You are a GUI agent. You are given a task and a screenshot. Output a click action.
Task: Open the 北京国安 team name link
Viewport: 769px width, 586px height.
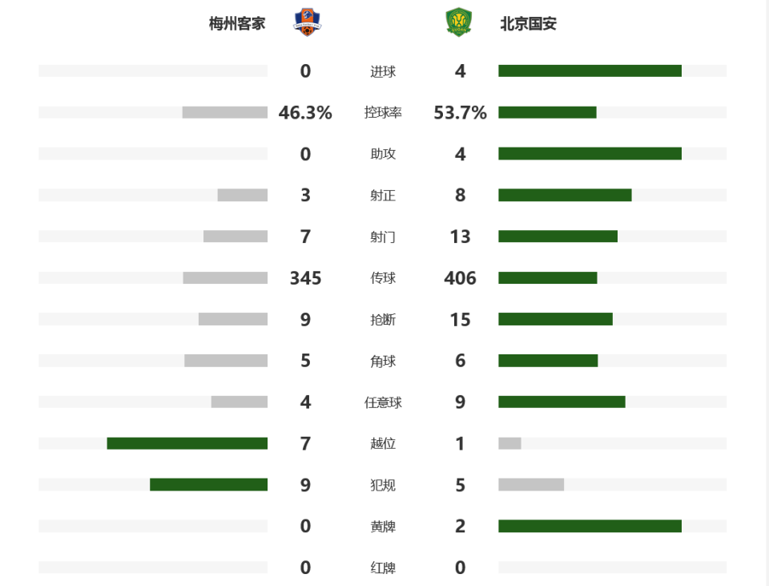click(528, 23)
